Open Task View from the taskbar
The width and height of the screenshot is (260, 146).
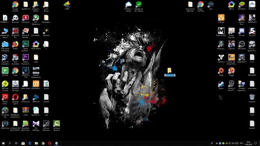(16, 143)
